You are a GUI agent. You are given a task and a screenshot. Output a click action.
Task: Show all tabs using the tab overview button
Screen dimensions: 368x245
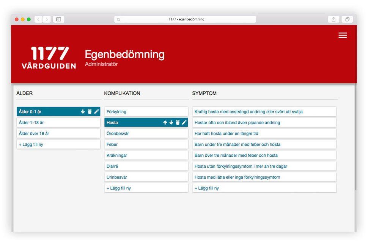(x=347, y=19)
